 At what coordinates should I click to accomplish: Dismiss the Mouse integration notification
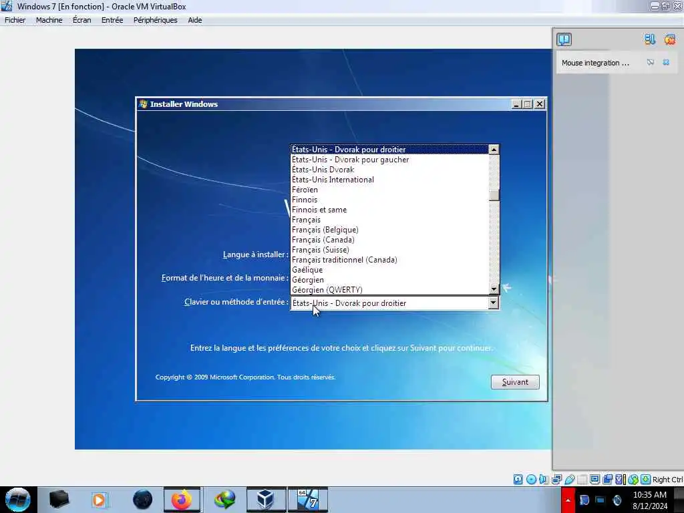[x=666, y=62]
